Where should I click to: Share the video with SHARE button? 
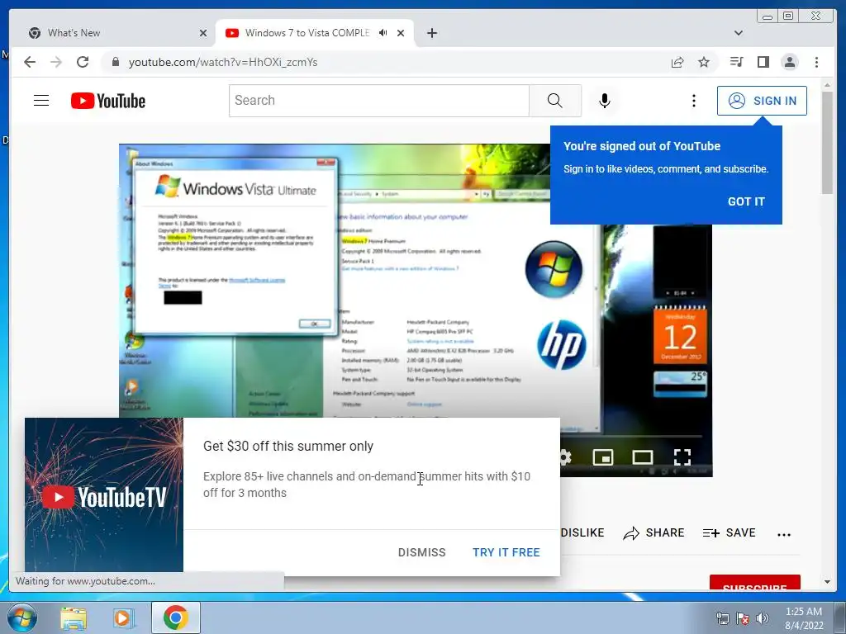coord(654,532)
